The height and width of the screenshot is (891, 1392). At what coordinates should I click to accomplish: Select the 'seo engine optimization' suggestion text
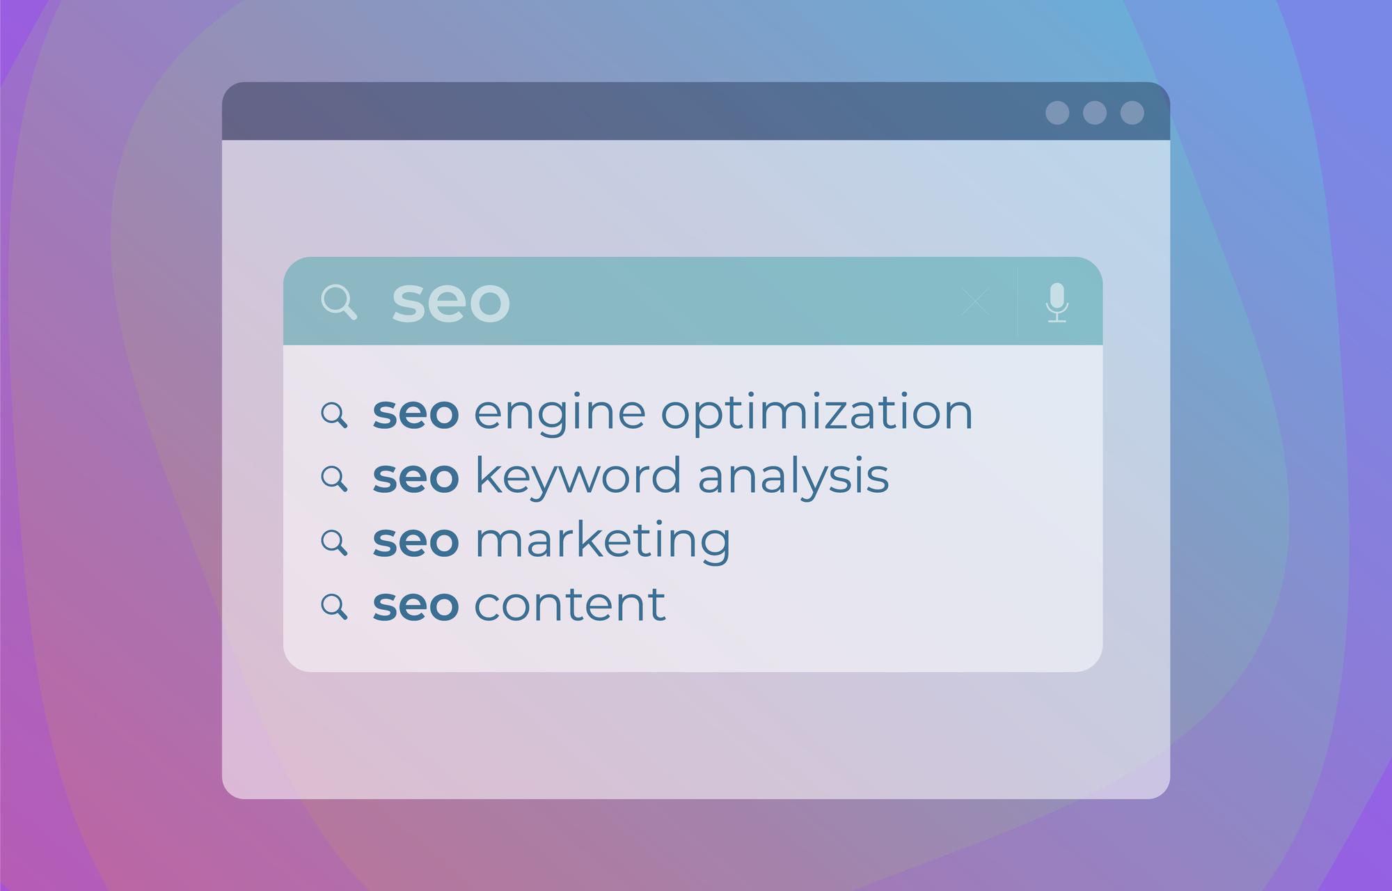[672, 412]
